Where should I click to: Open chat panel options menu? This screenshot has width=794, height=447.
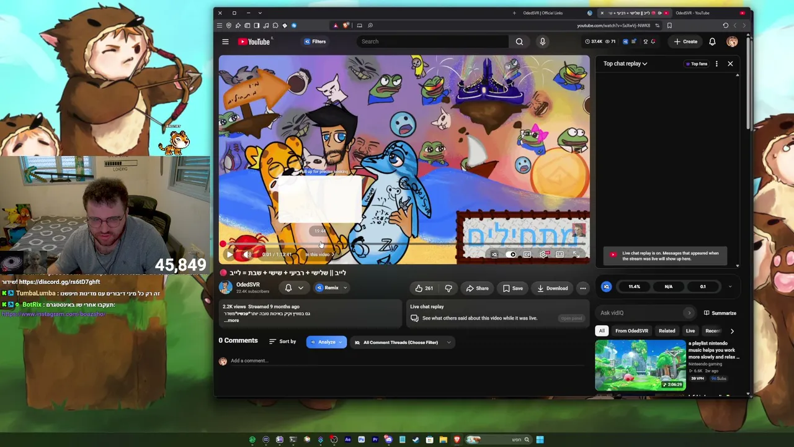(x=716, y=63)
